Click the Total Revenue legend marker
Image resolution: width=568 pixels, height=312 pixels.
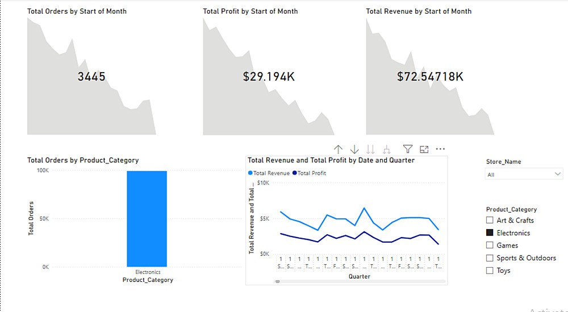tap(250, 173)
